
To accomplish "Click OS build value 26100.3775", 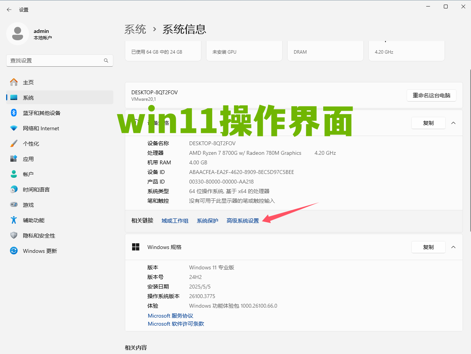I will tap(202, 296).
